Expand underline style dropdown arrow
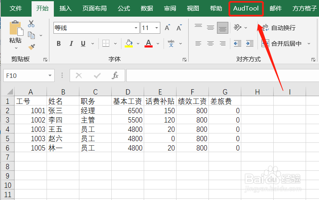Screen dimensions: 319x200 [93, 43]
